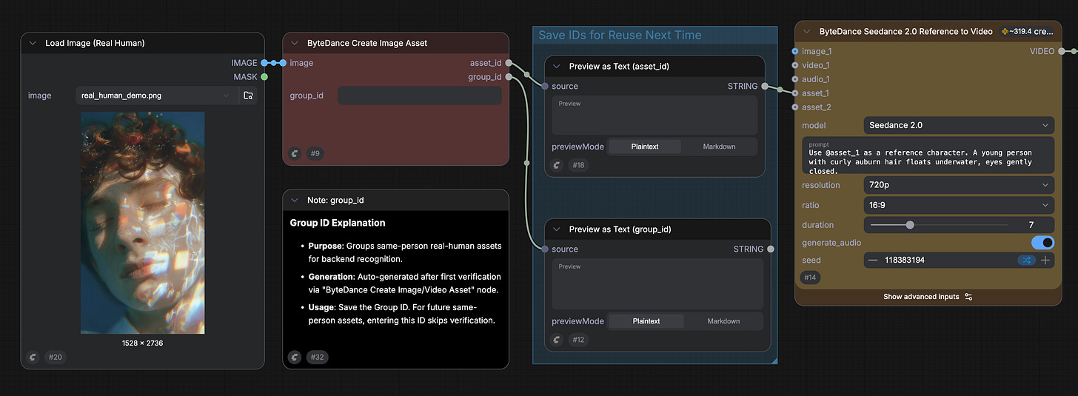
Task: Click the image_1 input port on Seedance node
Action: (794, 51)
